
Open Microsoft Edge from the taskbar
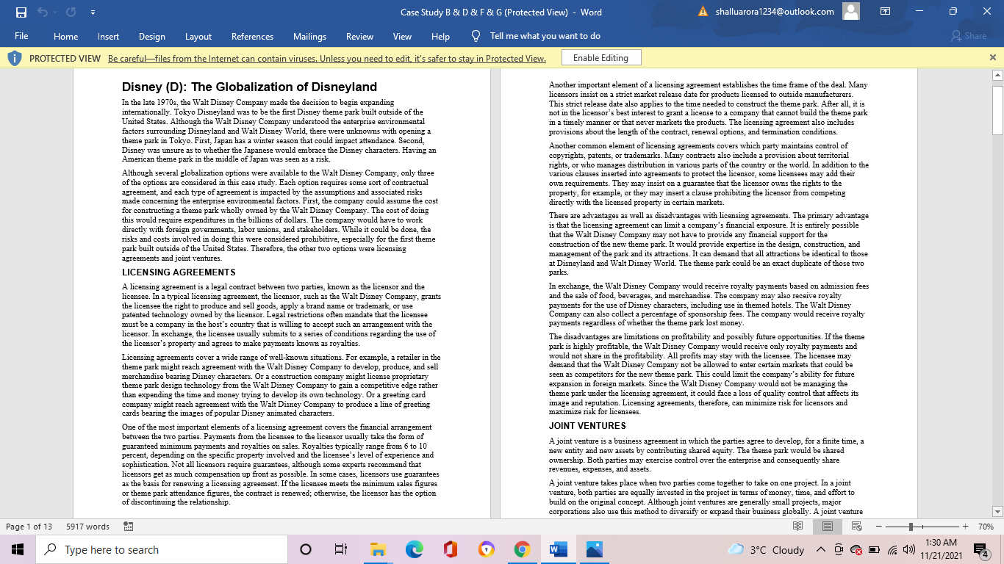[415, 549]
